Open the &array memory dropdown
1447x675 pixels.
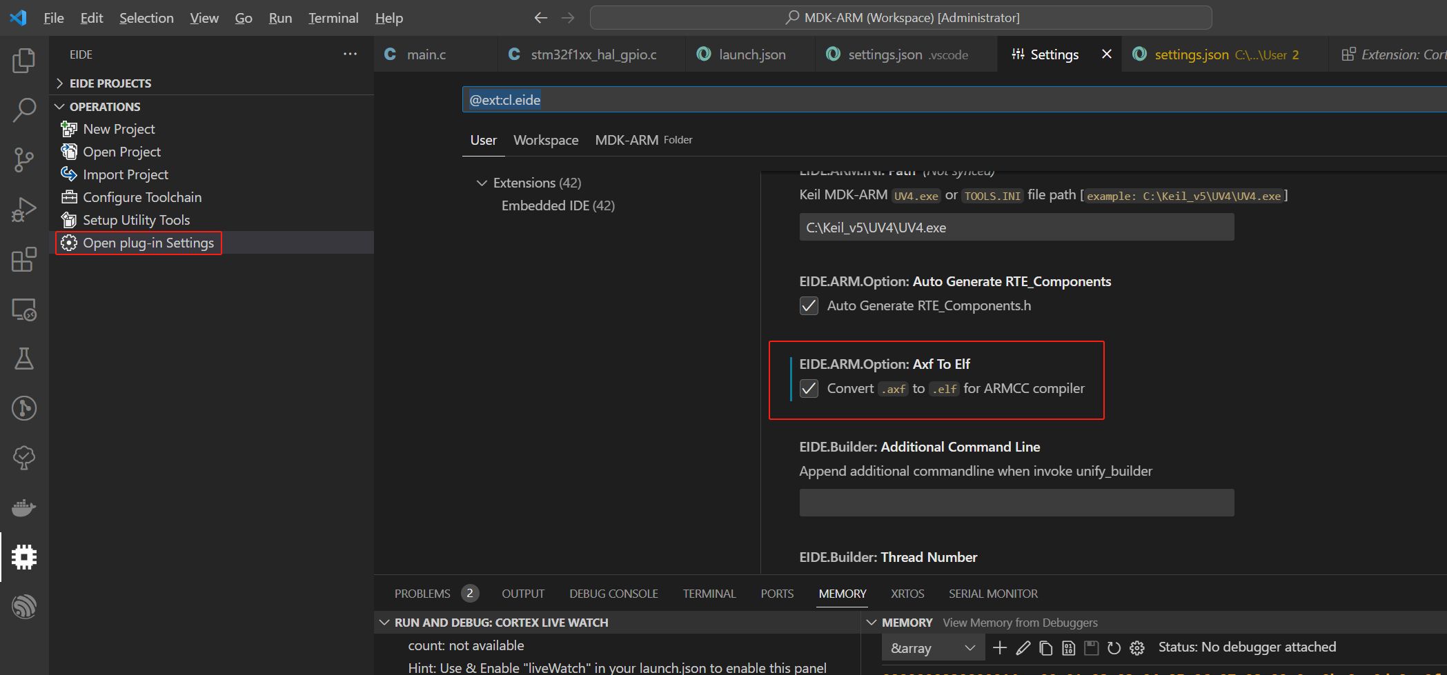click(932, 648)
